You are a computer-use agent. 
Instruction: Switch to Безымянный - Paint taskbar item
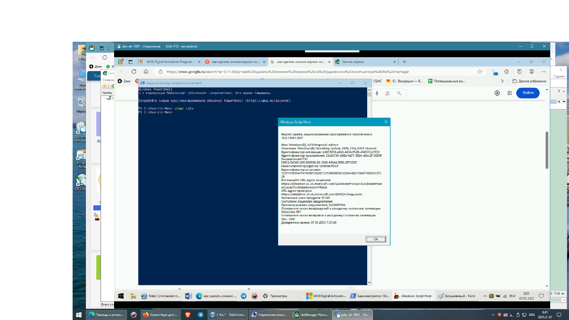click(x=457, y=296)
